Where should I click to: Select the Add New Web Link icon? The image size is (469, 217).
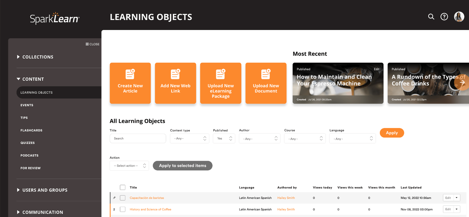click(x=175, y=74)
